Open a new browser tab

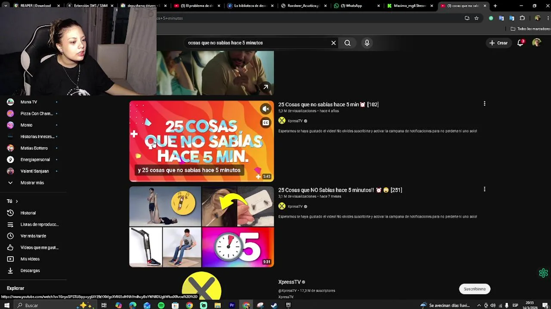click(x=495, y=6)
